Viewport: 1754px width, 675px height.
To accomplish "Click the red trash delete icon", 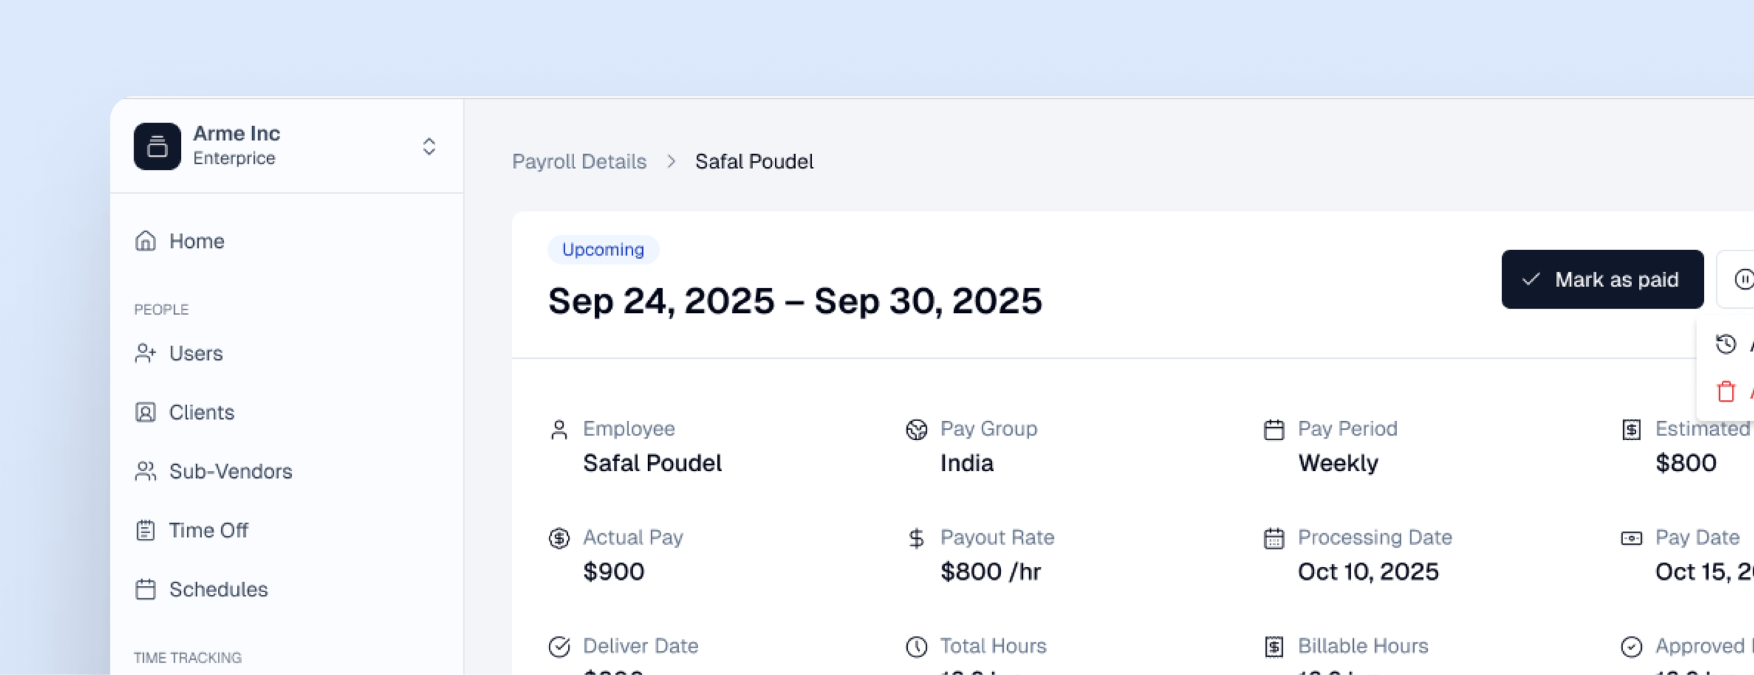I will [1726, 392].
